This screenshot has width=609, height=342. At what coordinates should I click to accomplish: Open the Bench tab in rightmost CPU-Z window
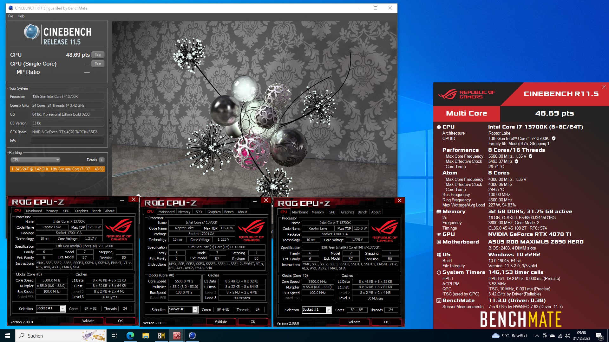363,212
